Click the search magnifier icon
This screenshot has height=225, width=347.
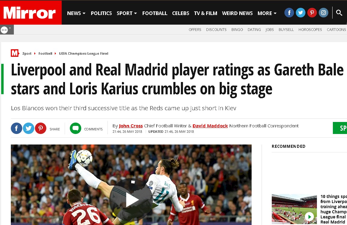339,13
